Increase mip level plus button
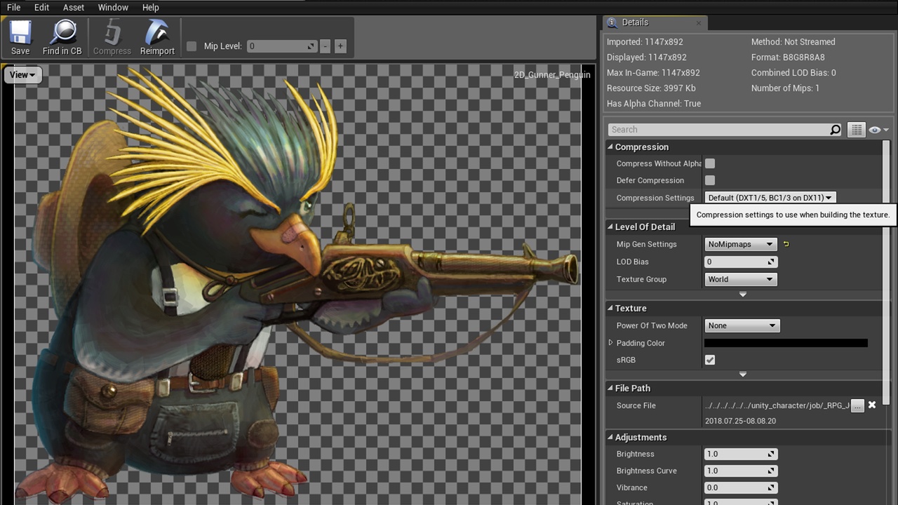 [340, 46]
